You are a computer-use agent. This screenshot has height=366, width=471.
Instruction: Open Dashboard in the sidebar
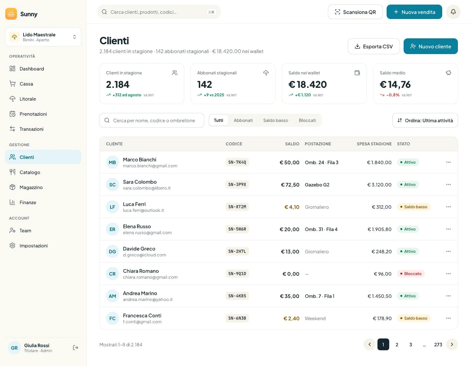coord(43,68)
